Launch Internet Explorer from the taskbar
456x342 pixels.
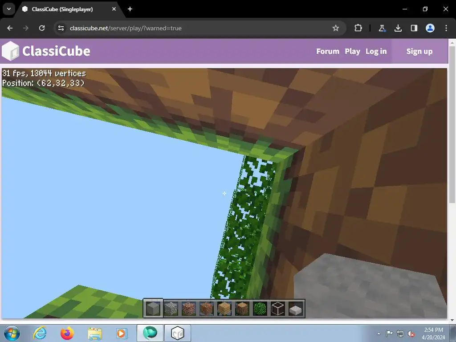(40, 333)
